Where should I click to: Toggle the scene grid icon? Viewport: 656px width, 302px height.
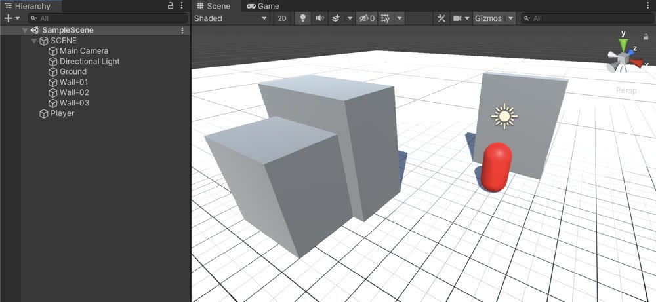(x=386, y=18)
